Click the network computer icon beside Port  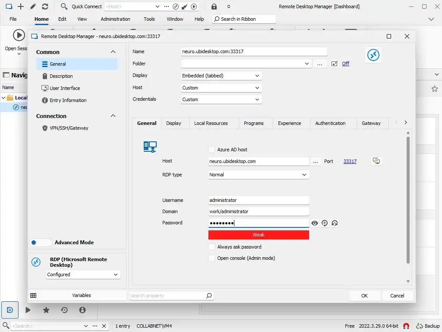coord(376,161)
